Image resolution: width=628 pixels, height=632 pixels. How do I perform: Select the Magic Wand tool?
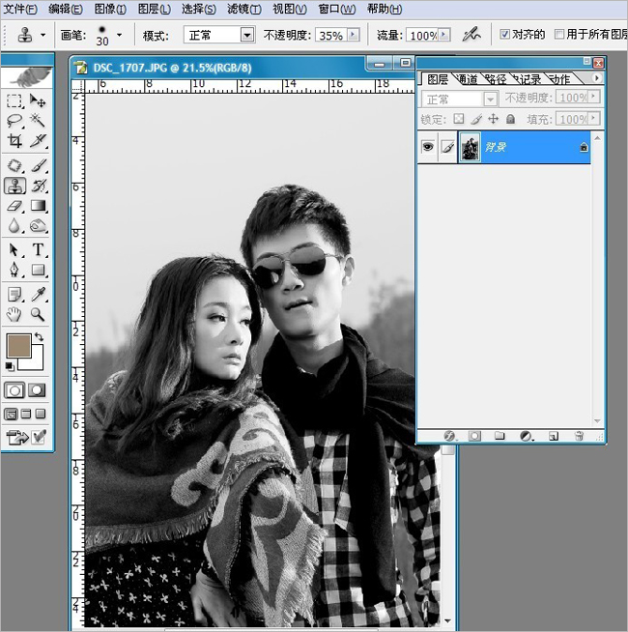[38, 121]
